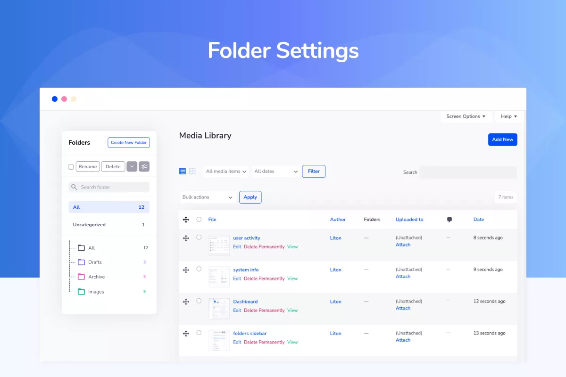Switch to grid view icon
This screenshot has height=377, width=566.
point(192,171)
